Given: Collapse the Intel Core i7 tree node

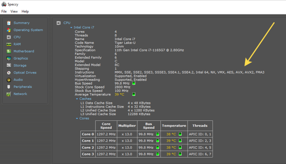Looking at the screenshot, I should point(71,28).
